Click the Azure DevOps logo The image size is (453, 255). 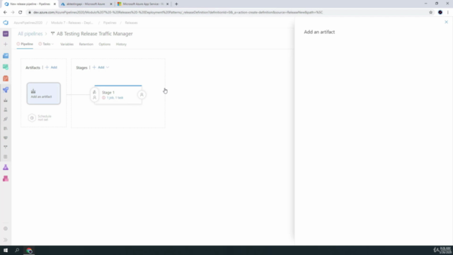[x=6, y=23]
